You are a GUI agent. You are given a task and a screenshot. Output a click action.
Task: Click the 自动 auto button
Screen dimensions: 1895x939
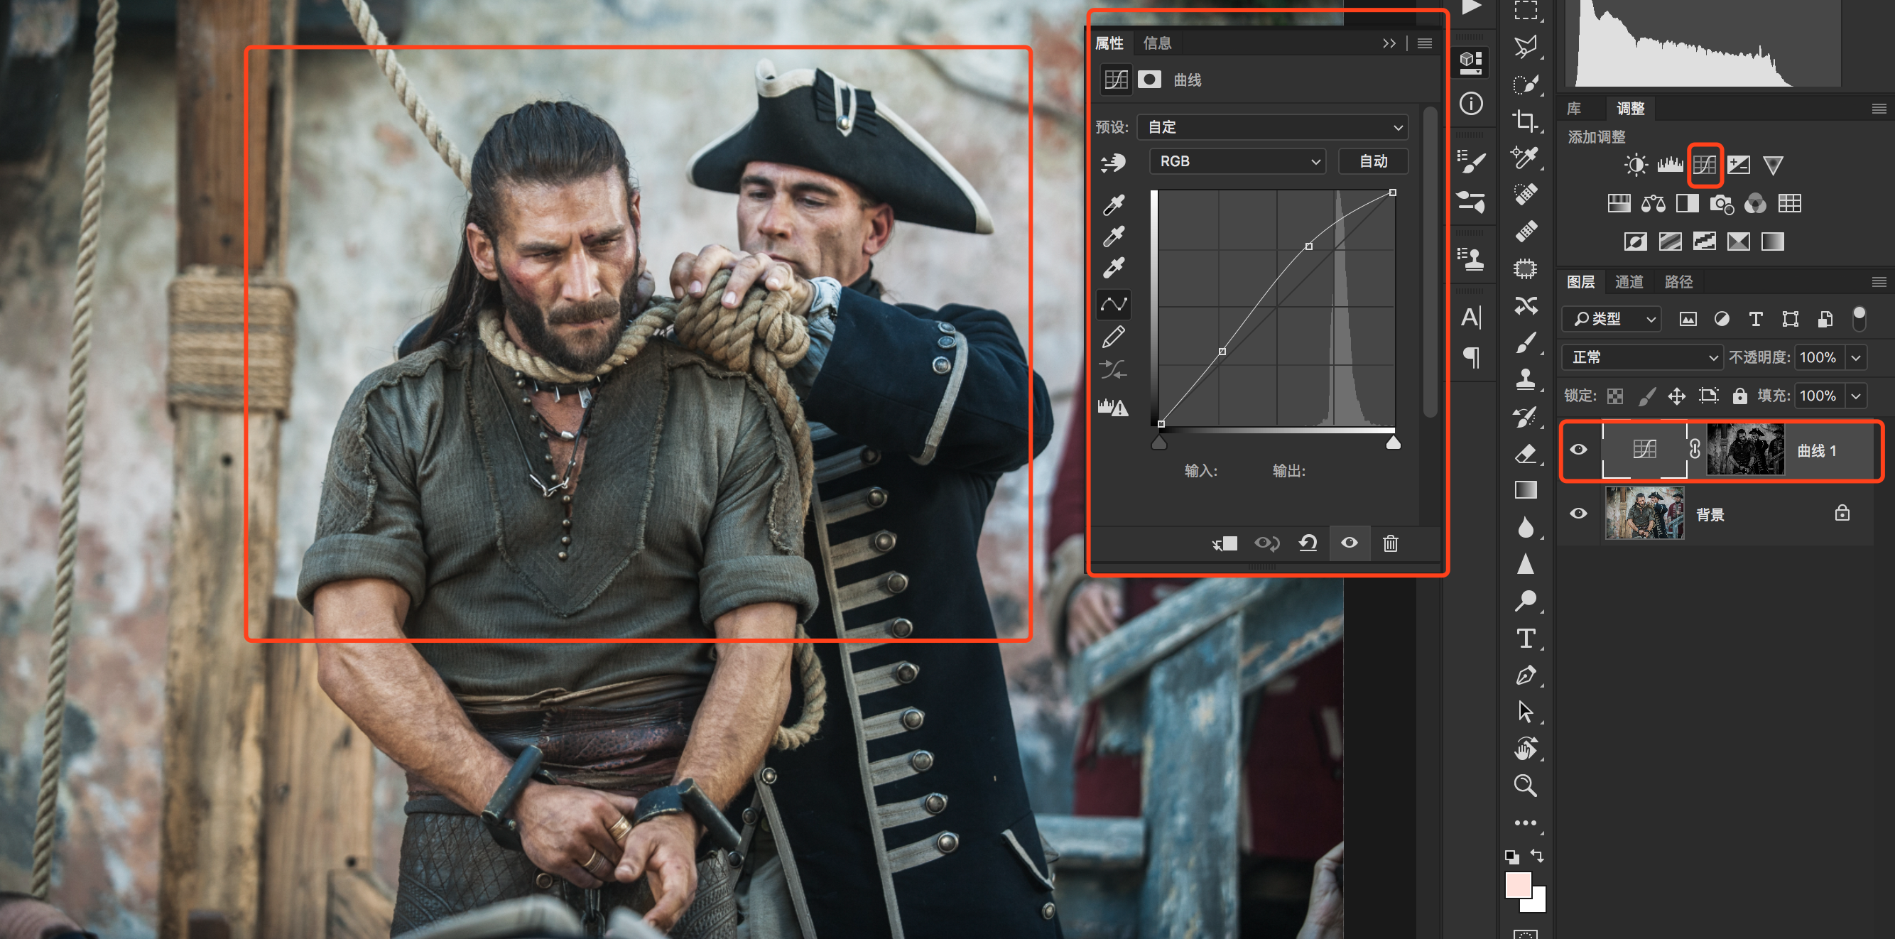(x=1374, y=161)
